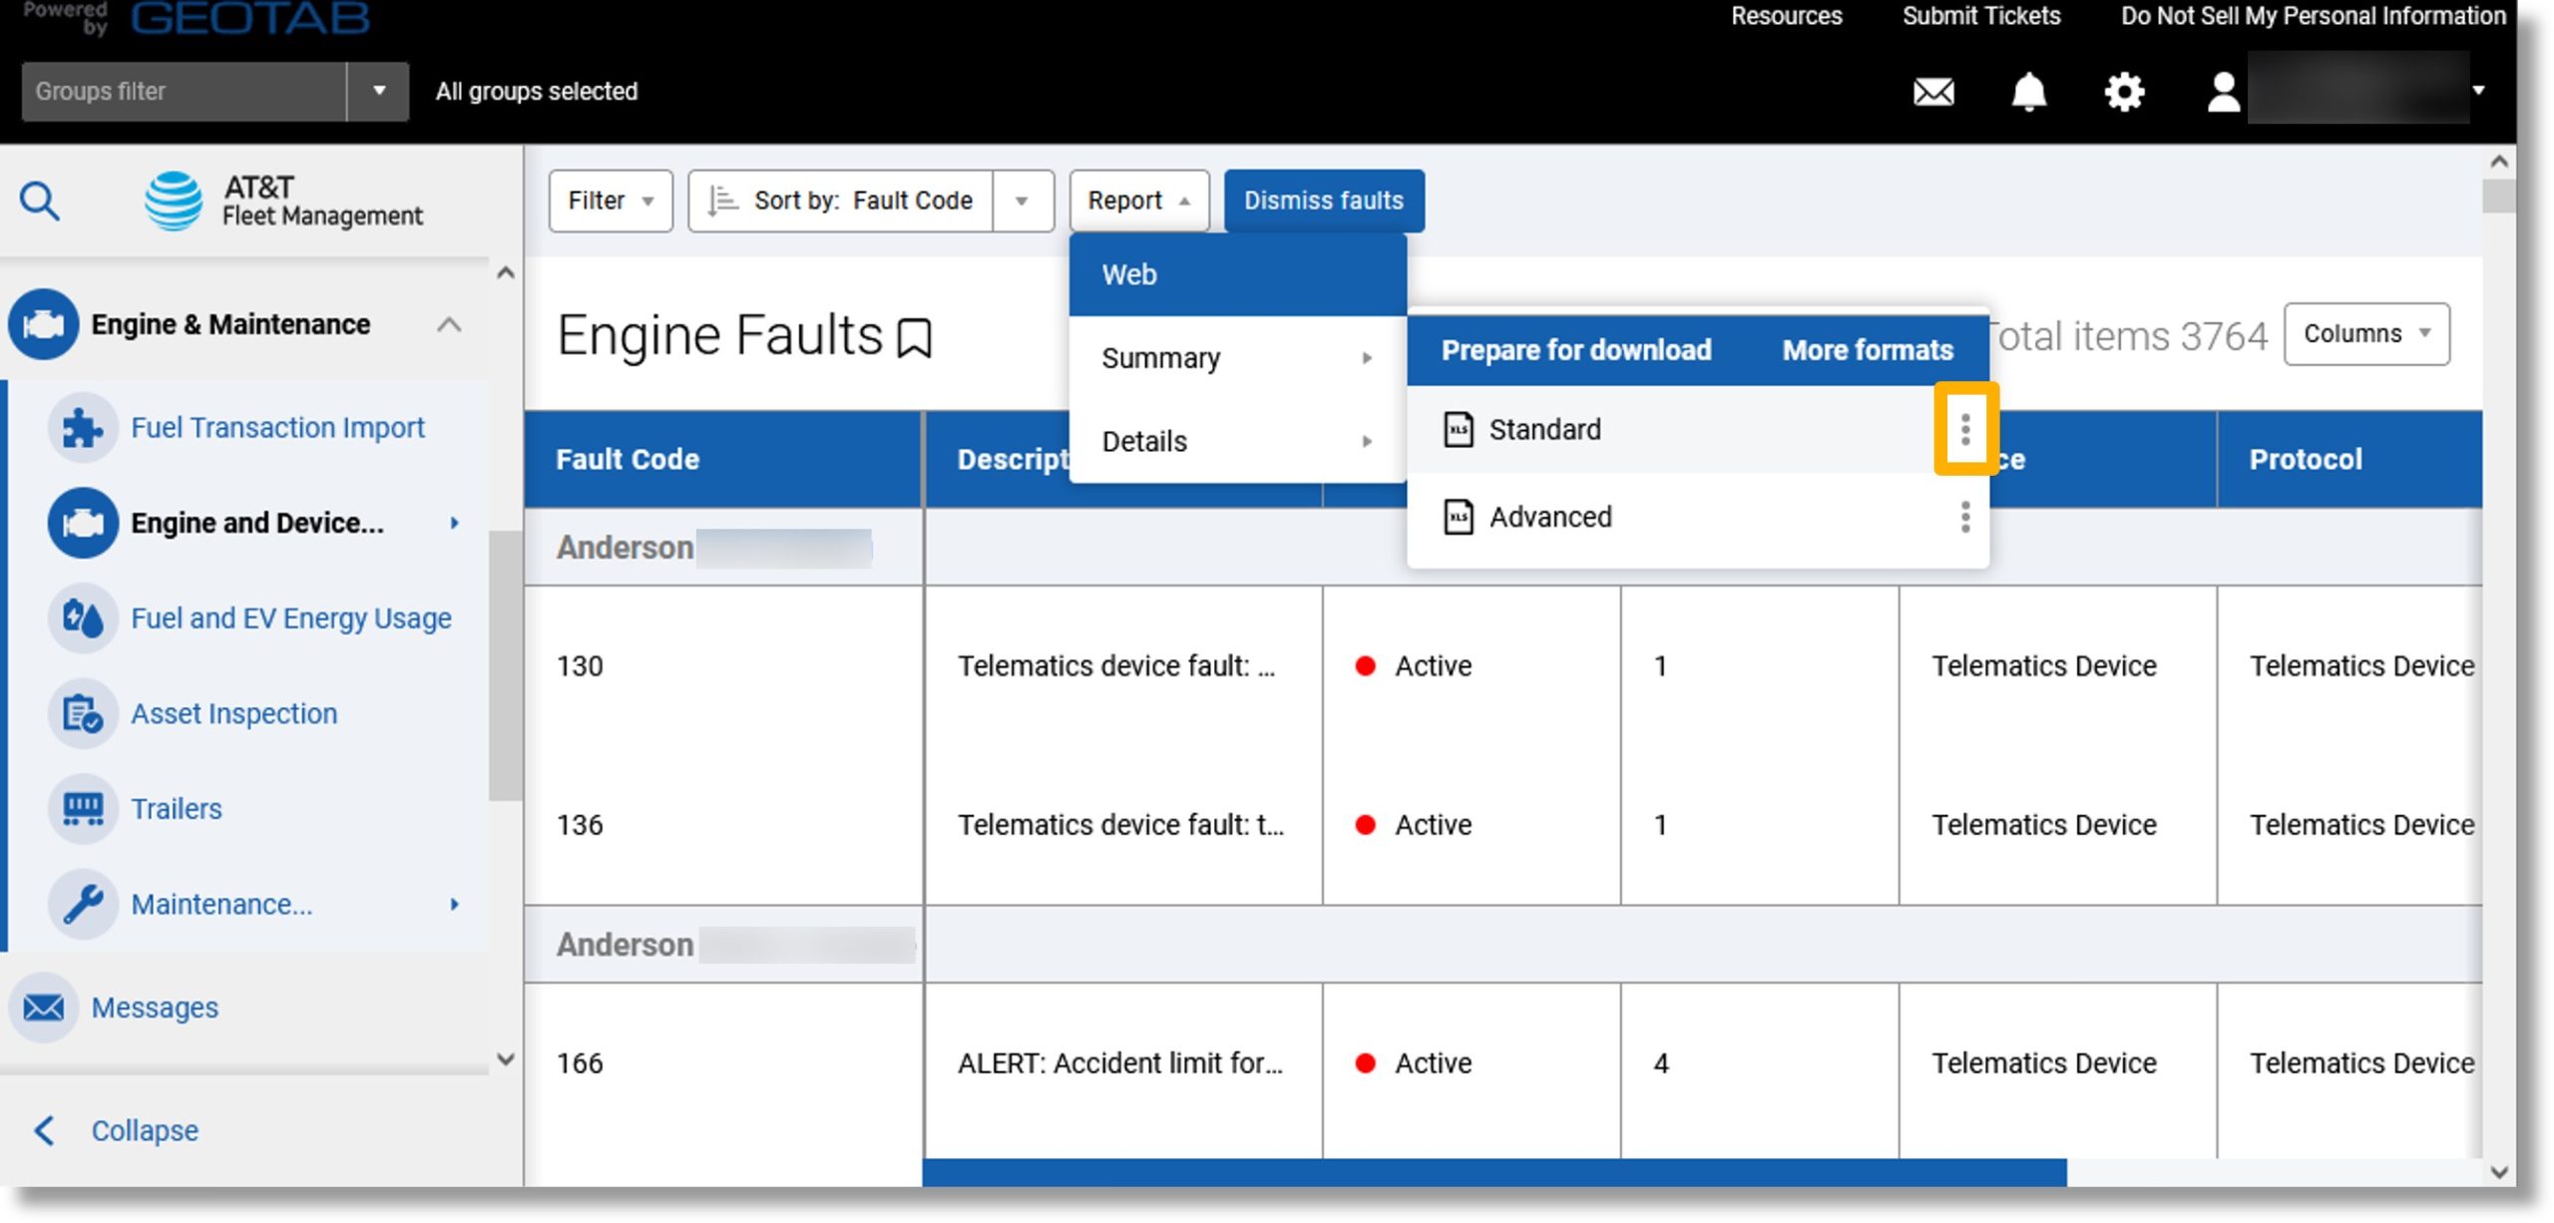Open the Summary submenu
2554x1223 pixels.
point(1237,358)
